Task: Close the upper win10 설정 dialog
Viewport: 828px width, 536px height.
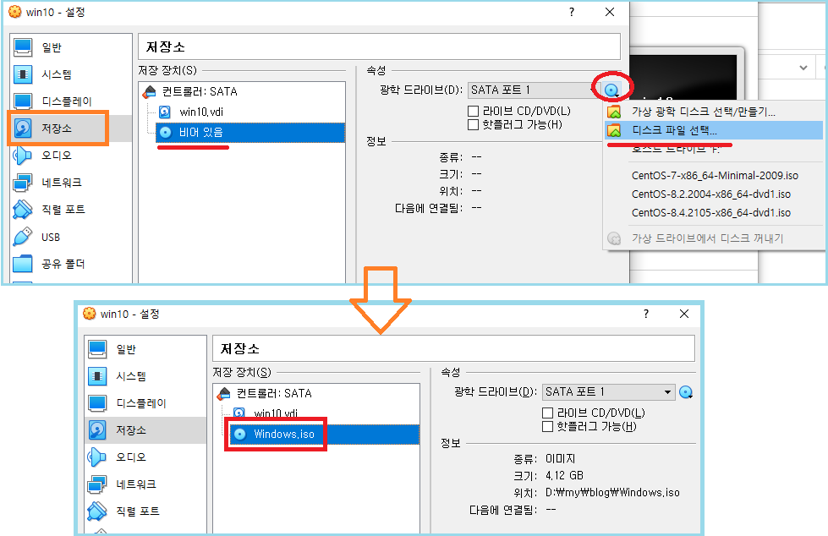Action: tap(610, 12)
